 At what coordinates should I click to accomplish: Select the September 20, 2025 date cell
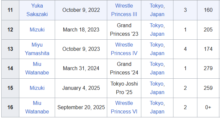click(x=81, y=108)
